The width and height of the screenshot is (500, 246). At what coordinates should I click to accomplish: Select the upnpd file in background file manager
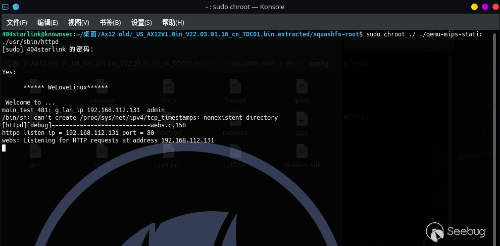[x=168, y=157]
